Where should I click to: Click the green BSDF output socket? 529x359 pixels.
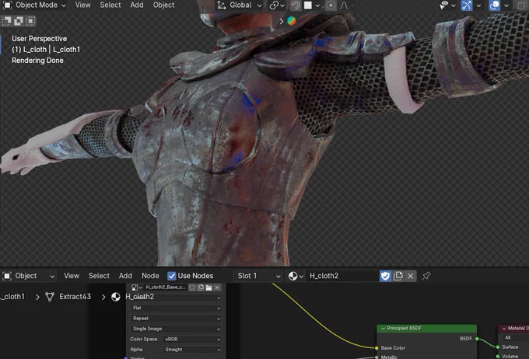click(477, 339)
